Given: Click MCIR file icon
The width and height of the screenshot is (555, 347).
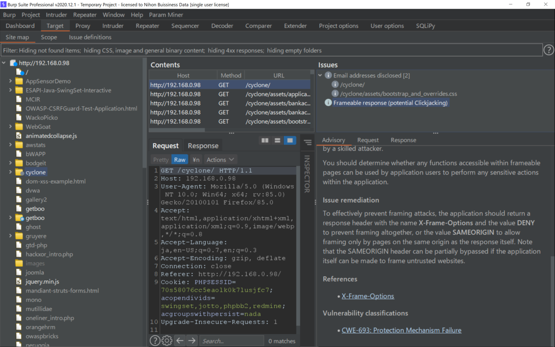Looking at the screenshot, I should tap(19, 99).
